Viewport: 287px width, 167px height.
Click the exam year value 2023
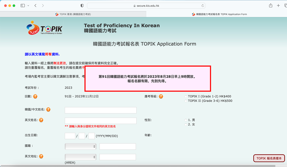(x=69, y=88)
